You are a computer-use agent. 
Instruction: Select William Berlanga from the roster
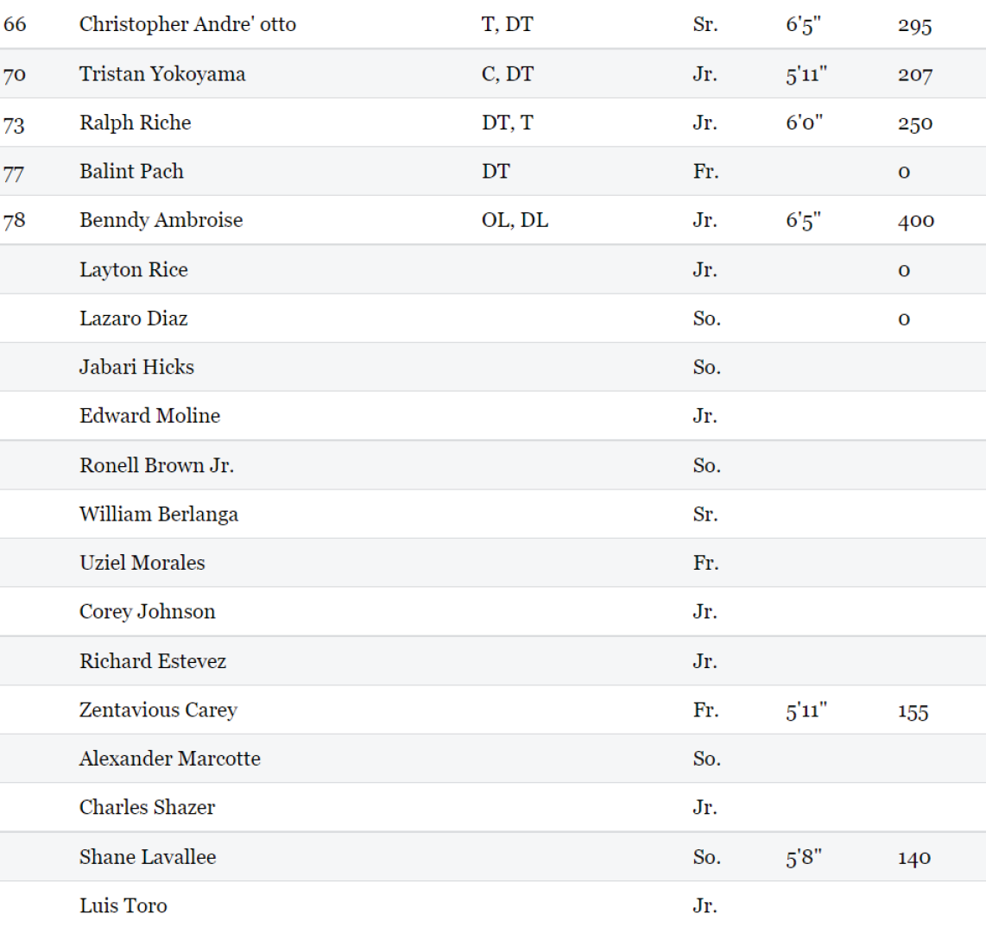pyautogui.click(x=158, y=514)
